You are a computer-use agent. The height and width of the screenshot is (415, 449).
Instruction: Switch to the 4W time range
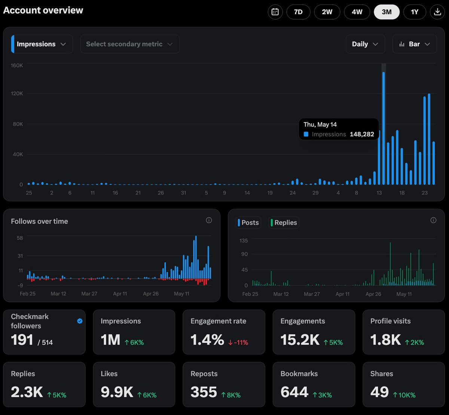coord(357,12)
